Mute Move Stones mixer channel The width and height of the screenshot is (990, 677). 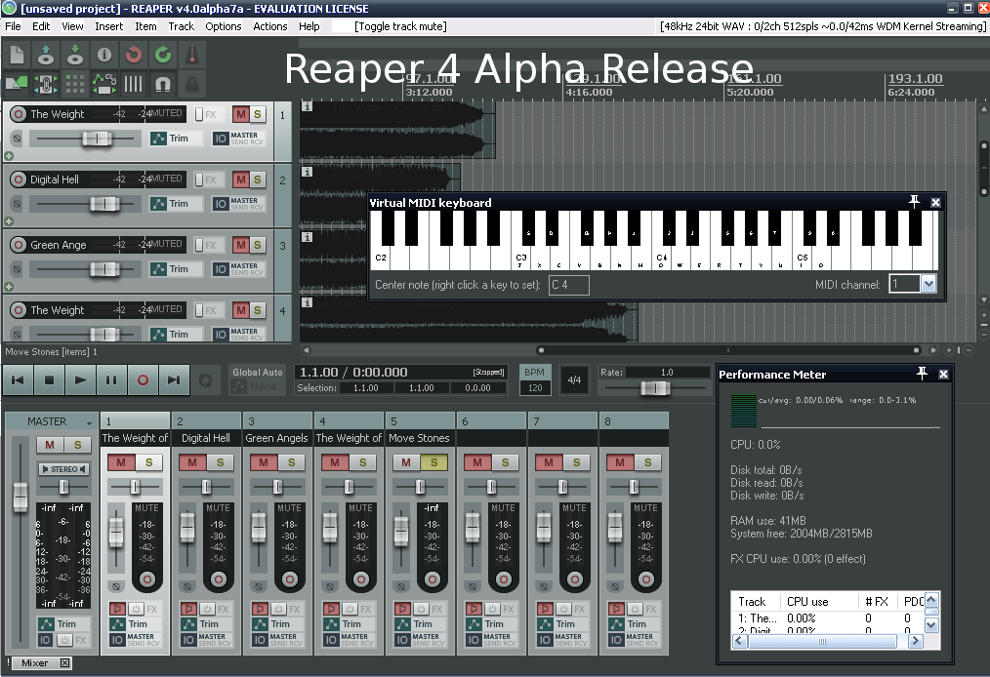[x=406, y=462]
